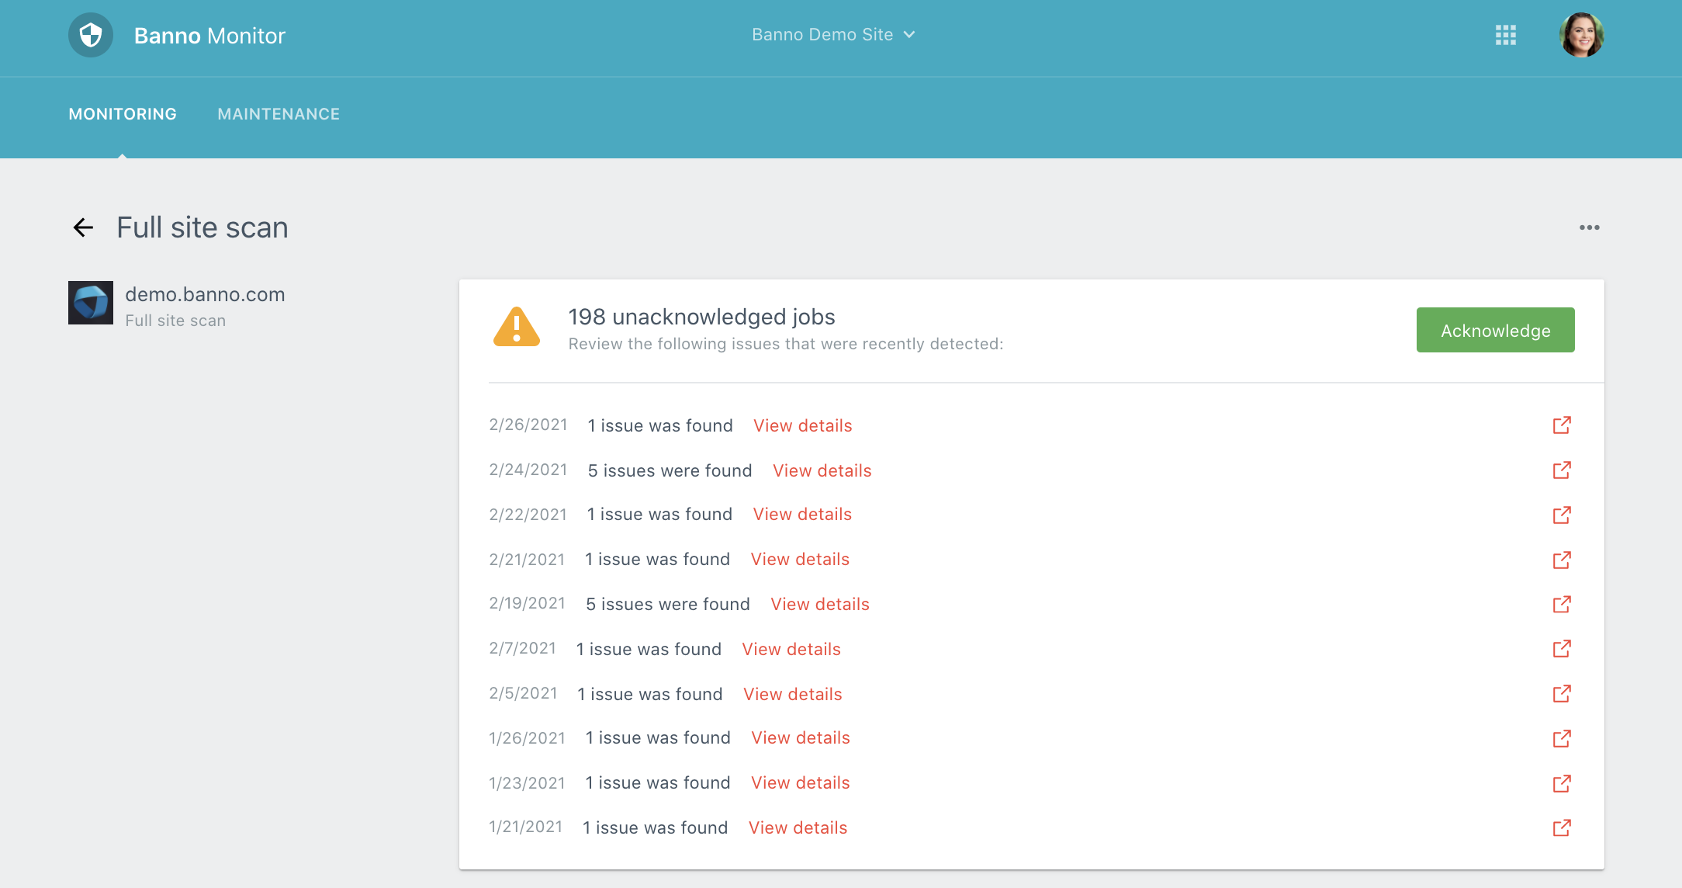This screenshot has width=1682, height=888.
Task: Click the user profile avatar
Action: (x=1581, y=35)
